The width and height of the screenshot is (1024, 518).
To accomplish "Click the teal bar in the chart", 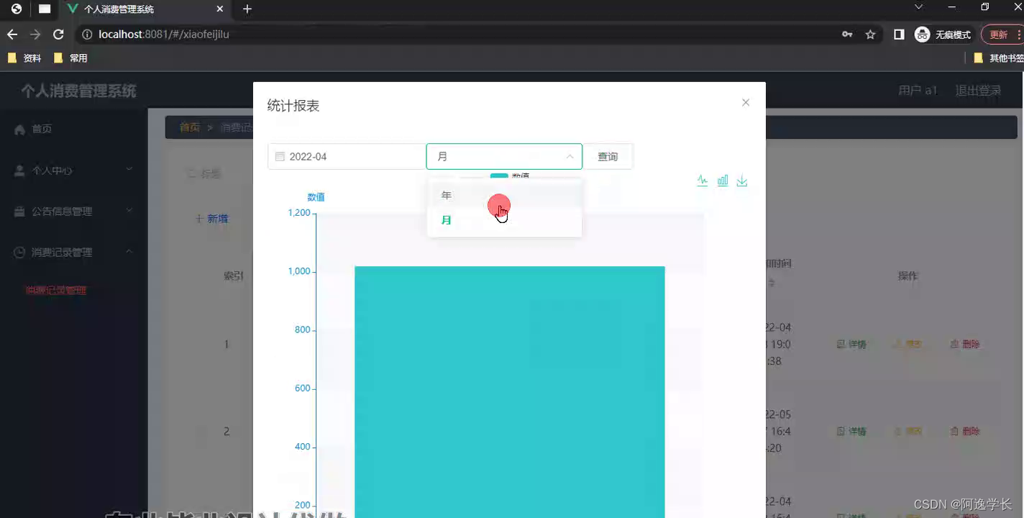I will tap(509, 392).
